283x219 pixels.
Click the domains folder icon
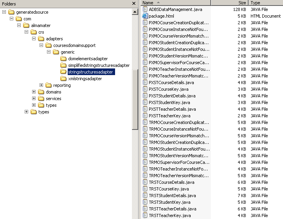(x=41, y=92)
